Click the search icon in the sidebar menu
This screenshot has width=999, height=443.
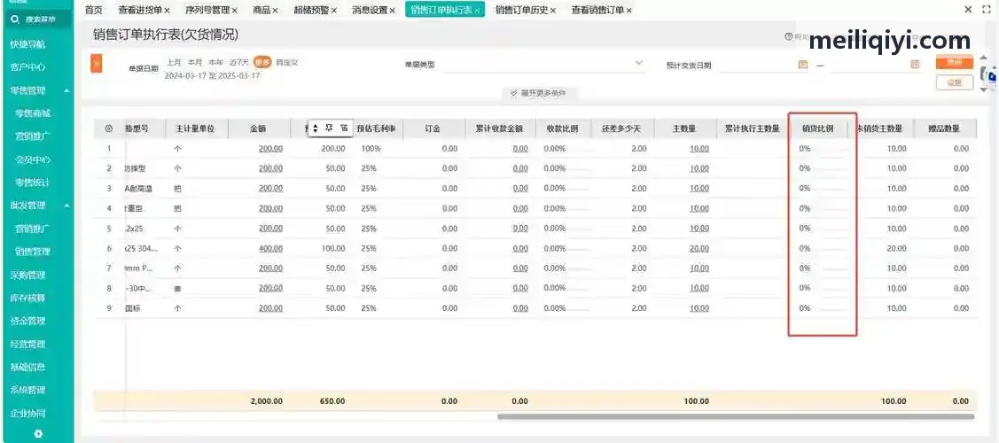coord(15,19)
